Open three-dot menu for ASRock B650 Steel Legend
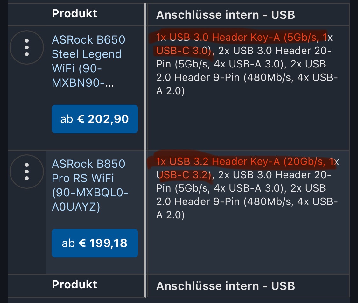 coord(26,47)
